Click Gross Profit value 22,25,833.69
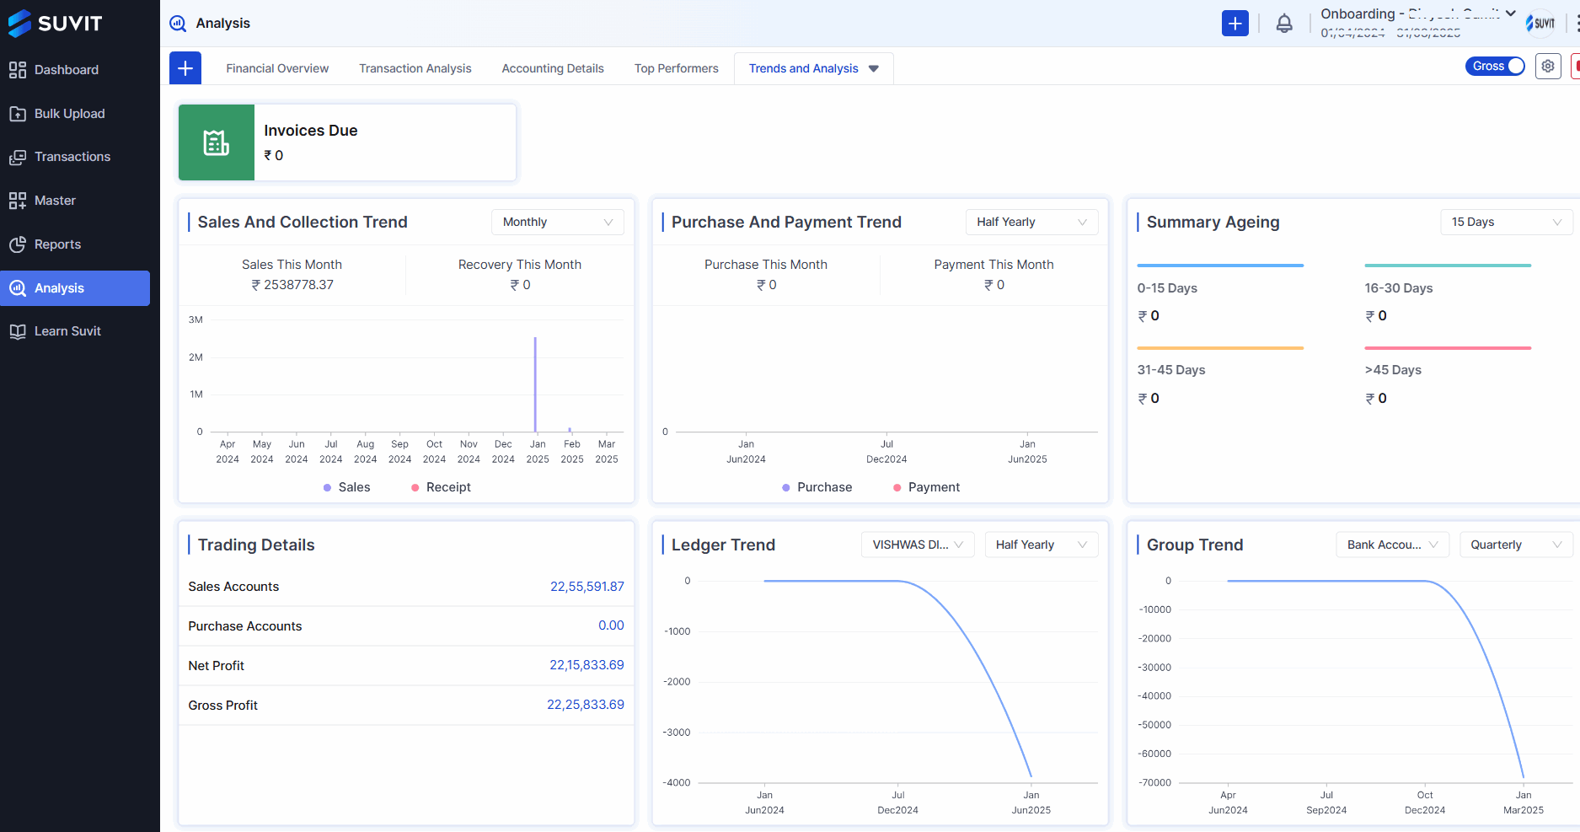The width and height of the screenshot is (1580, 832). pos(586,705)
